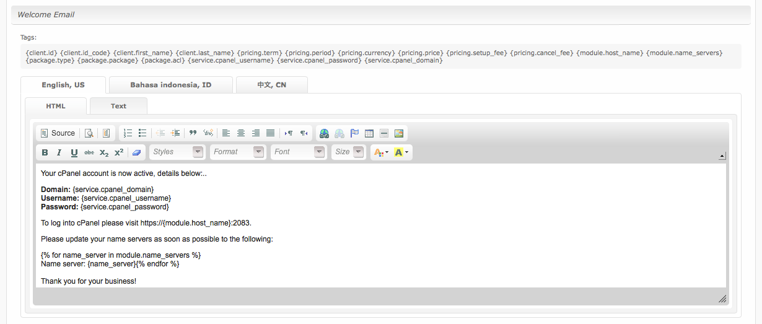Set text direction right to left
Image resolution: width=762 pixels, height=324 pixels.
click(304, 133)
